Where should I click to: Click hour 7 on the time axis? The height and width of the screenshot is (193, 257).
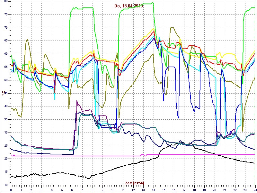82,190
